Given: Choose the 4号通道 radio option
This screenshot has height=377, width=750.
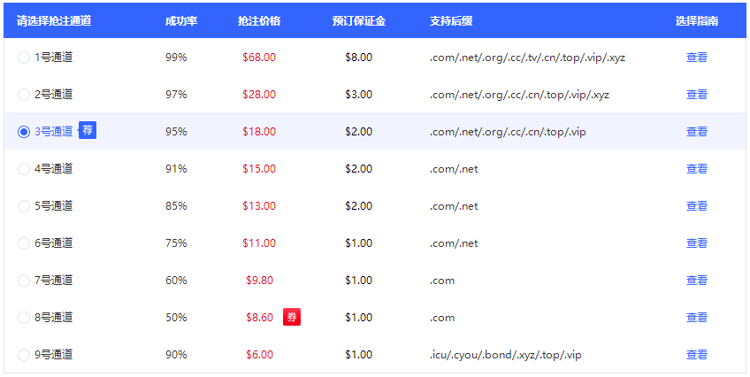Looking at the screenshot, I should click(x=24, y=169).
